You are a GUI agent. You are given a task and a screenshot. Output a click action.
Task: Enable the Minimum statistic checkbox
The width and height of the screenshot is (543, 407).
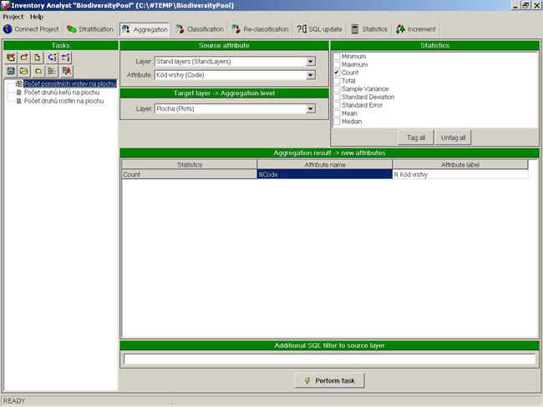coord(337,56)
